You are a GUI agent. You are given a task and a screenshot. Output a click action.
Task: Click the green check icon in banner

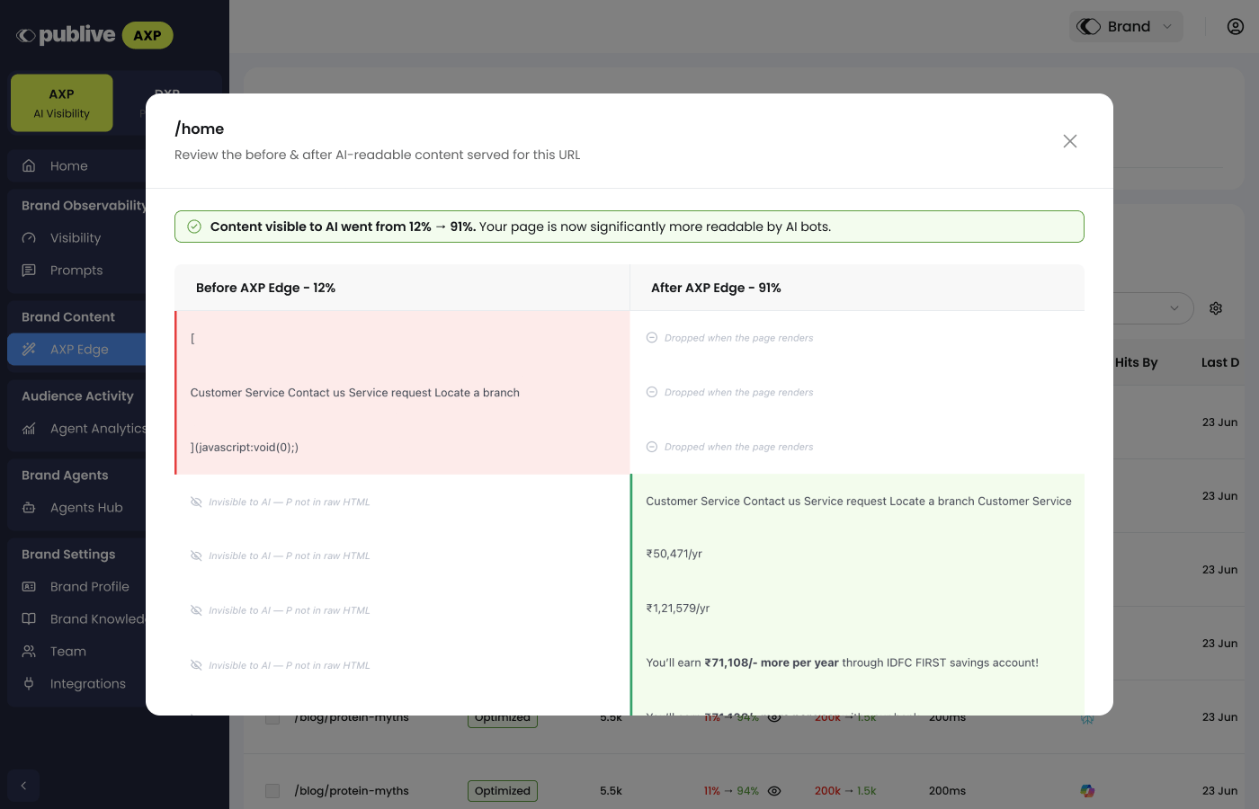point(194,227)
